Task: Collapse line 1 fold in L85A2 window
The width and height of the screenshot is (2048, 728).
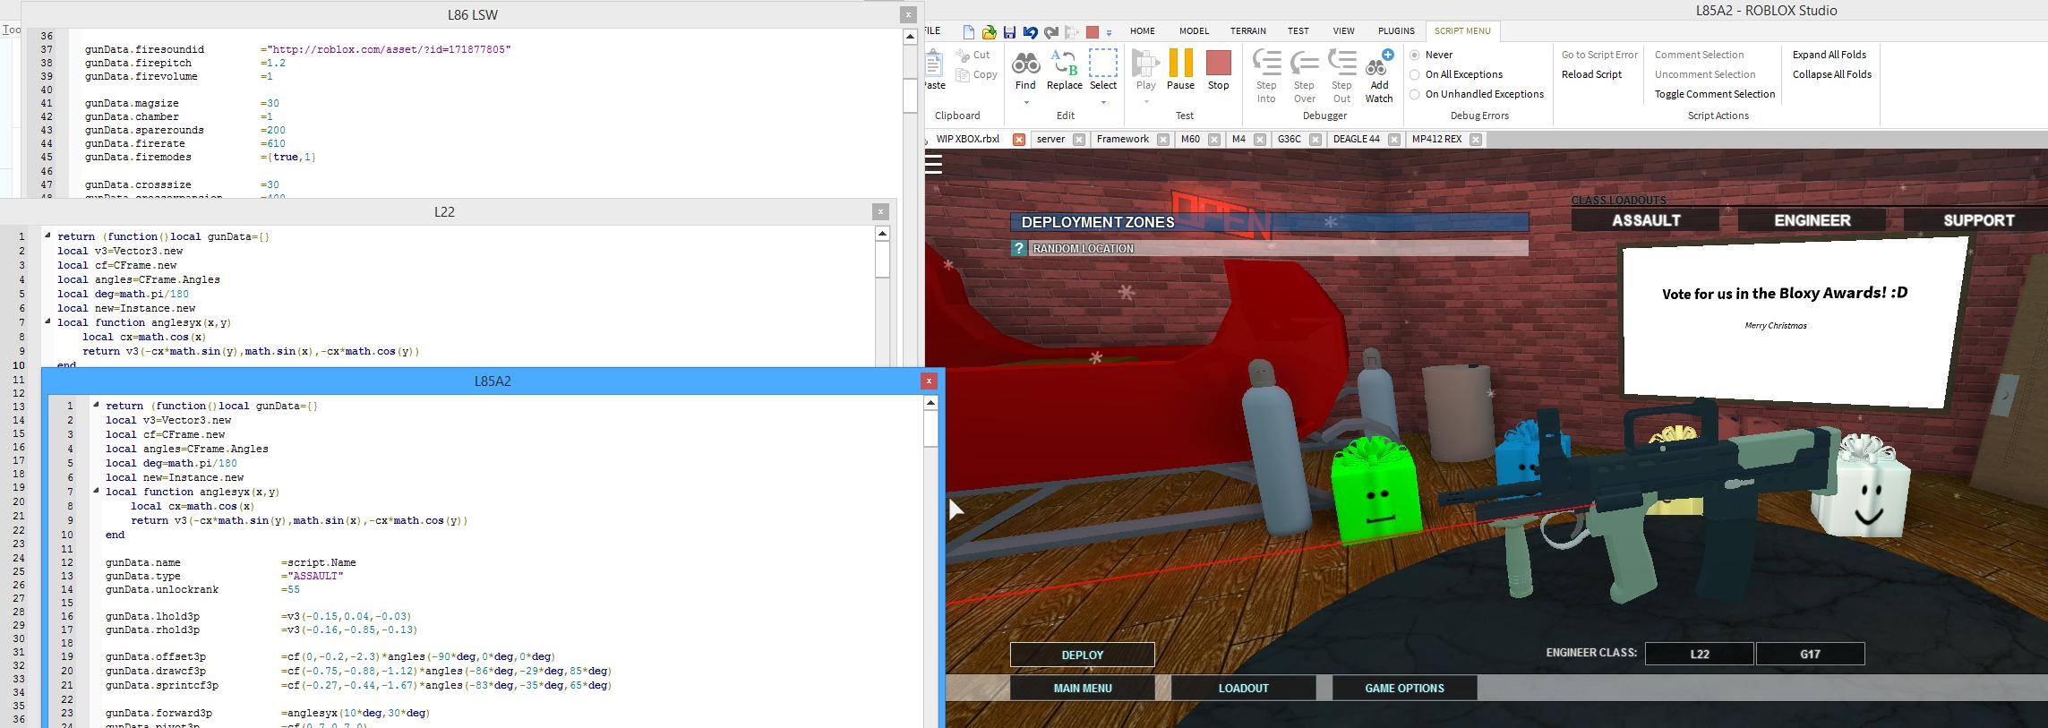Action: click(96, 405)
